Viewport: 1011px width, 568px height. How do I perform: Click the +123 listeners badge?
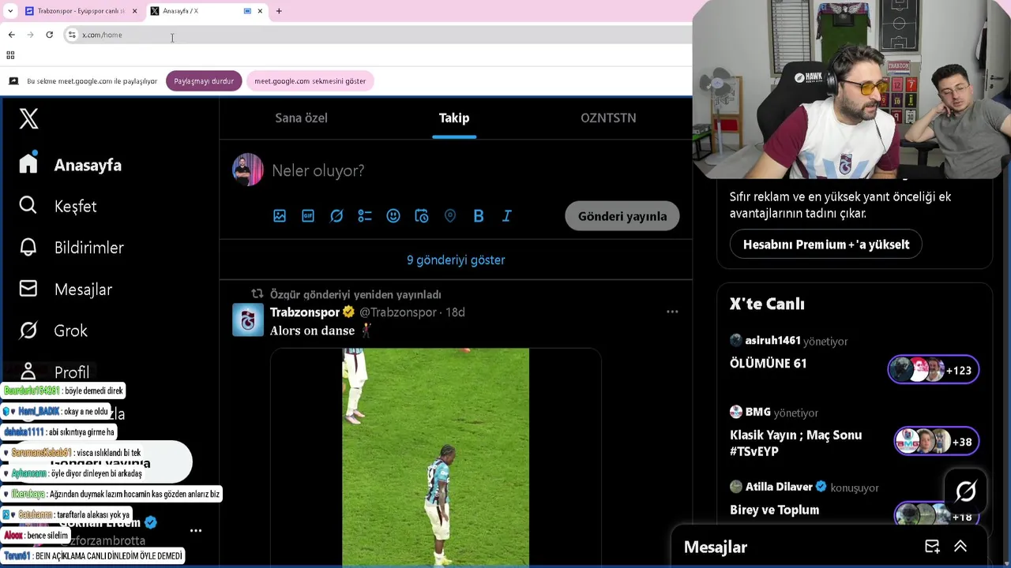coord(934,370)
